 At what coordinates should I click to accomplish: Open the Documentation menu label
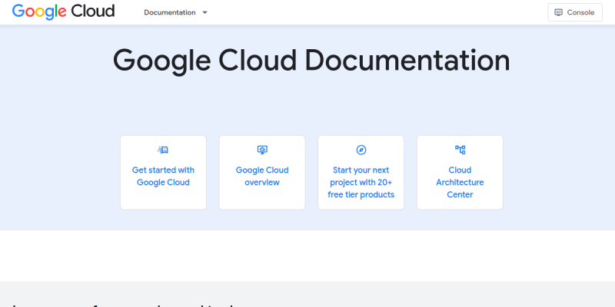point(169,12)
